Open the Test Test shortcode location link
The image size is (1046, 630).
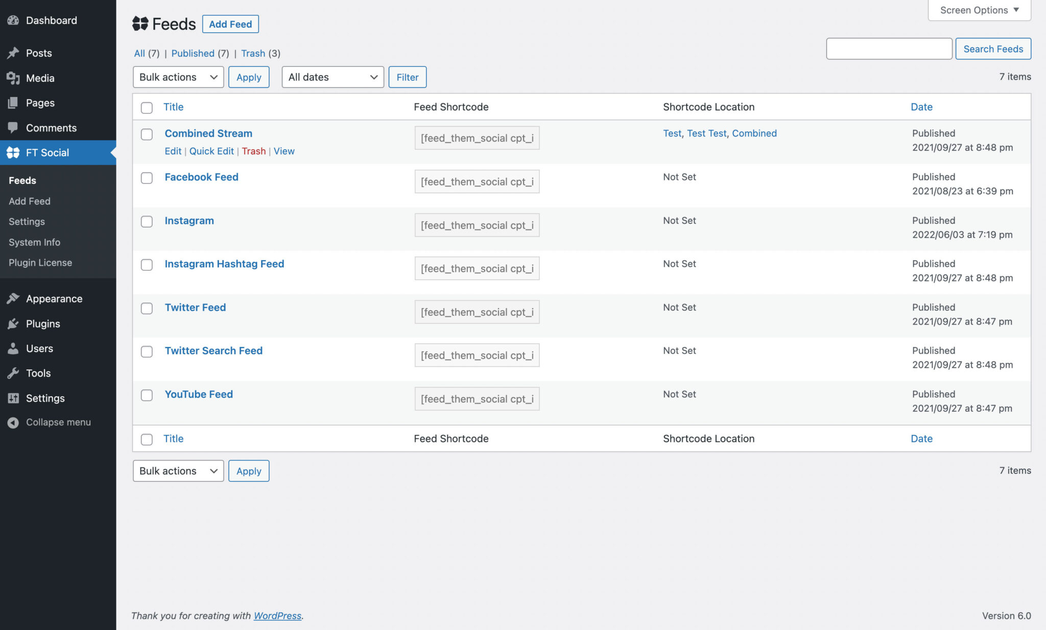click(x=706, y=133)
